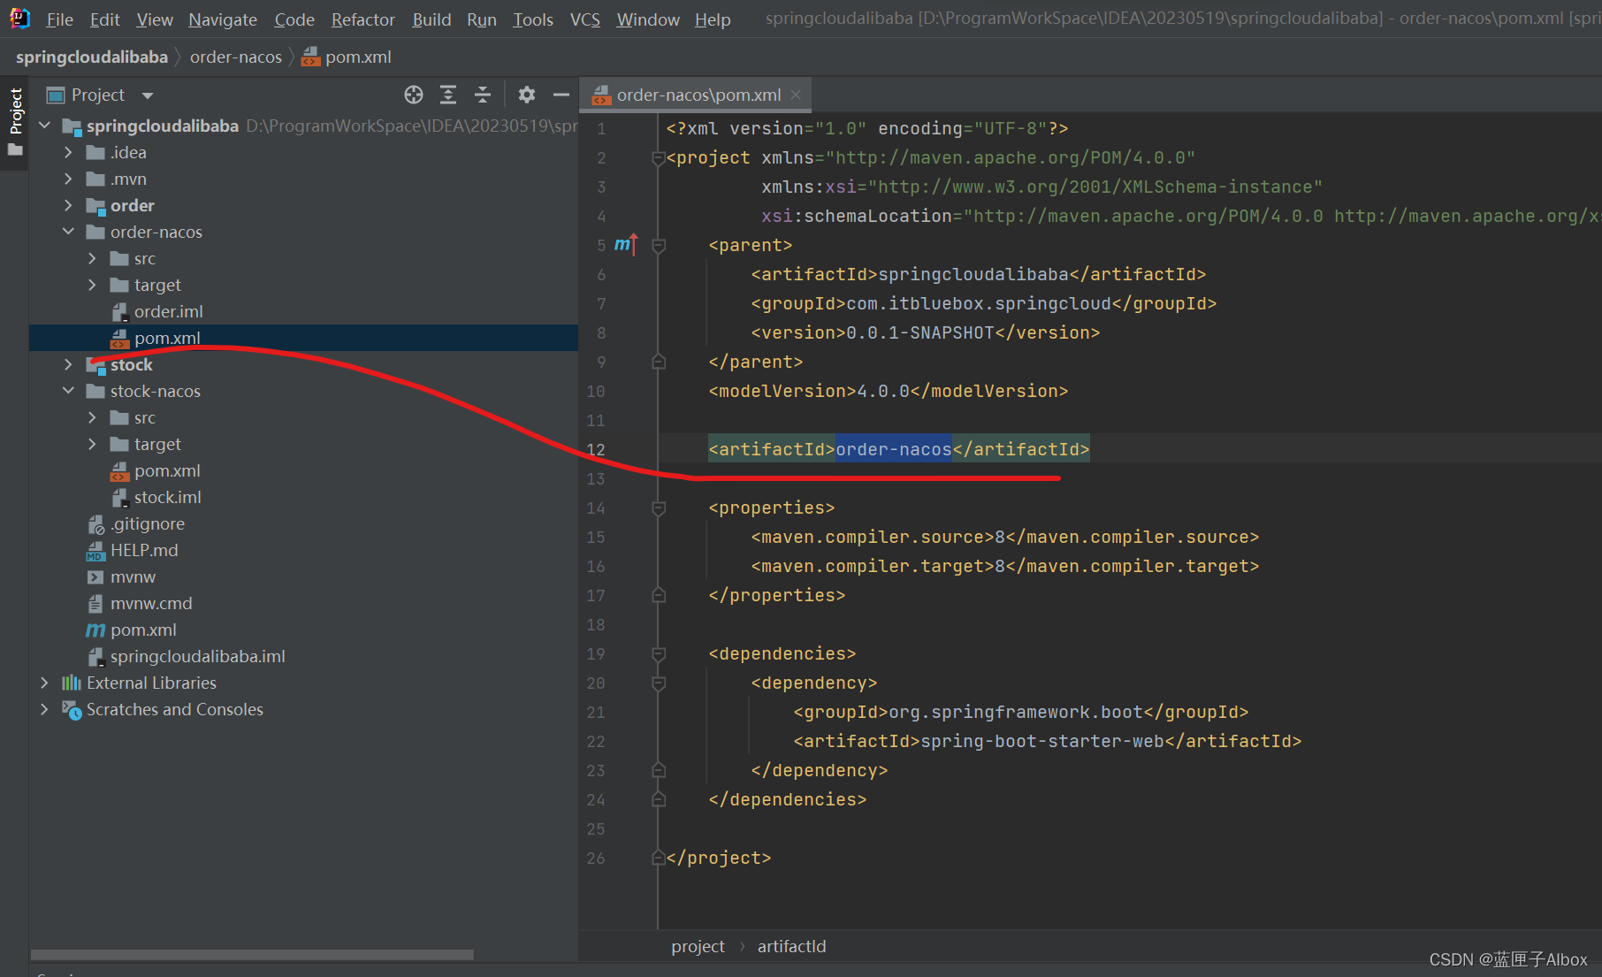1602x977 pixels.
Task: Click line number 12 in gutter
Action: click(596, 449)
